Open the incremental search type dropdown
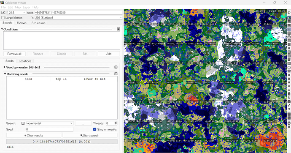291x153 pixels. (49, 123)
